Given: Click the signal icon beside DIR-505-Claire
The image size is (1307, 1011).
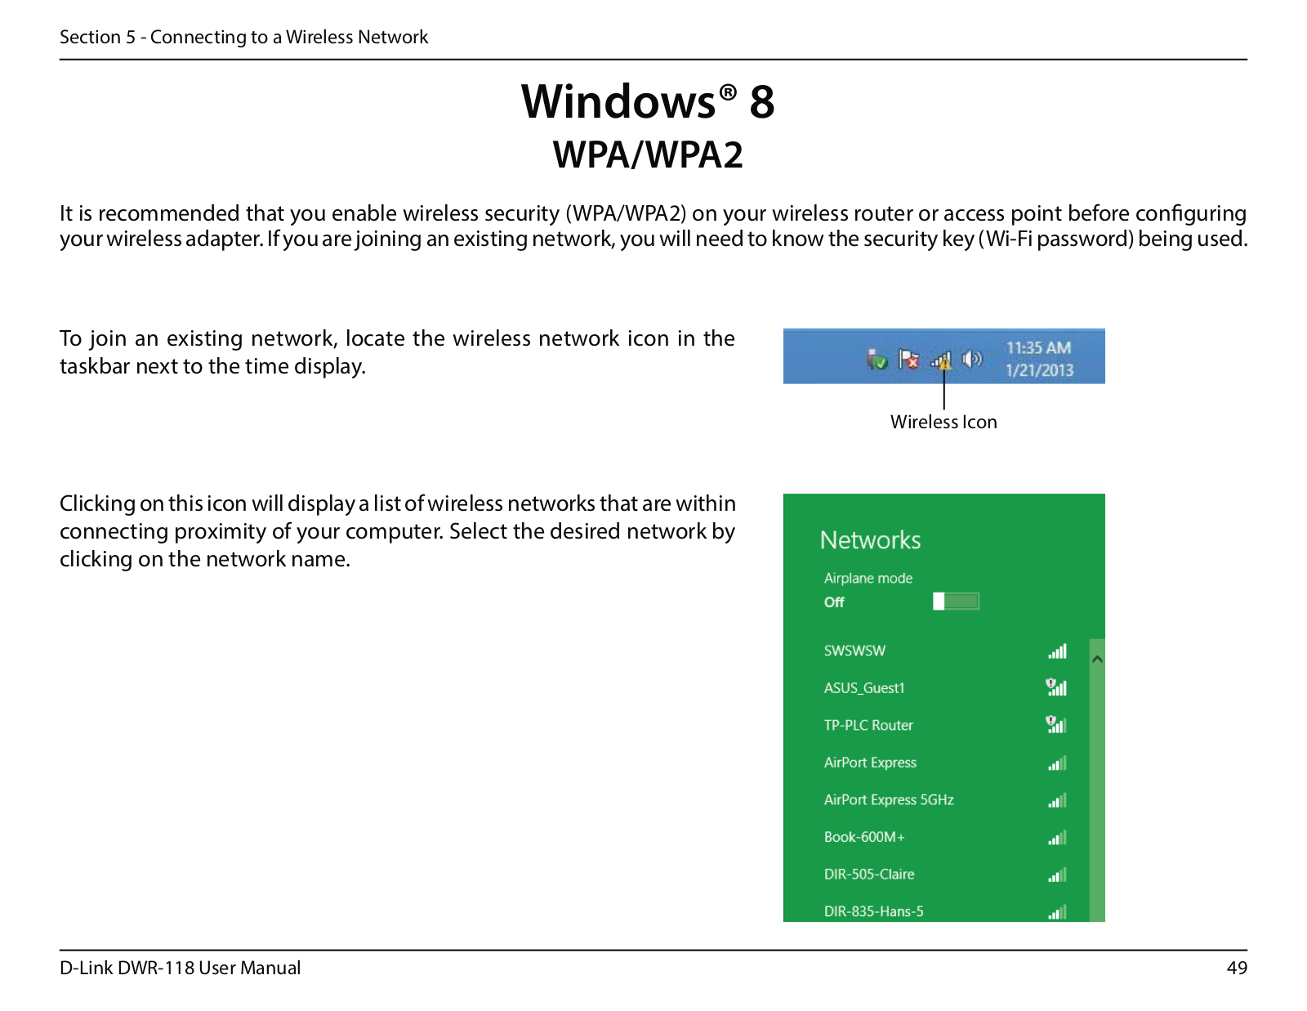Looking at the screenshot, I should click(x=1058, y=875).
